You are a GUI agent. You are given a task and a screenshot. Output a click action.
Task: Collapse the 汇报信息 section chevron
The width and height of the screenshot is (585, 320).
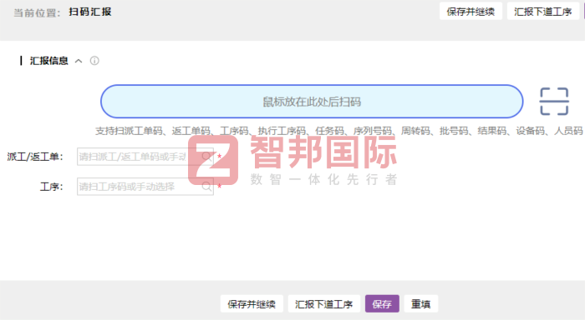79,61
